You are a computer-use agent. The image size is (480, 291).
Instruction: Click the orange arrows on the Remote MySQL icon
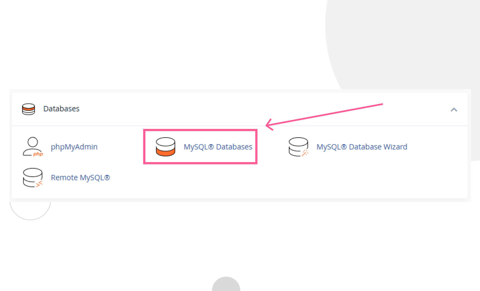point(39,183)
